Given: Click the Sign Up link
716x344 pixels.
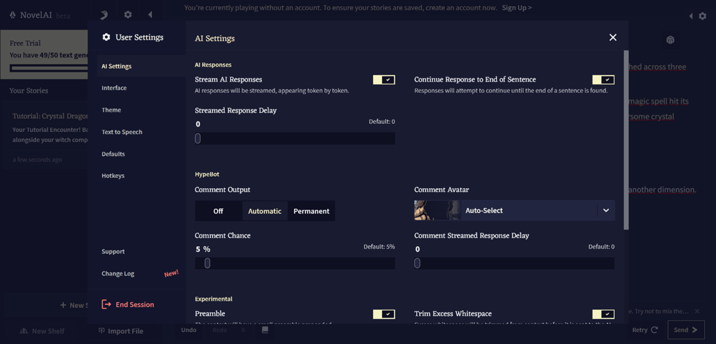Looking at the screenshot, I should tap(517, 8).
